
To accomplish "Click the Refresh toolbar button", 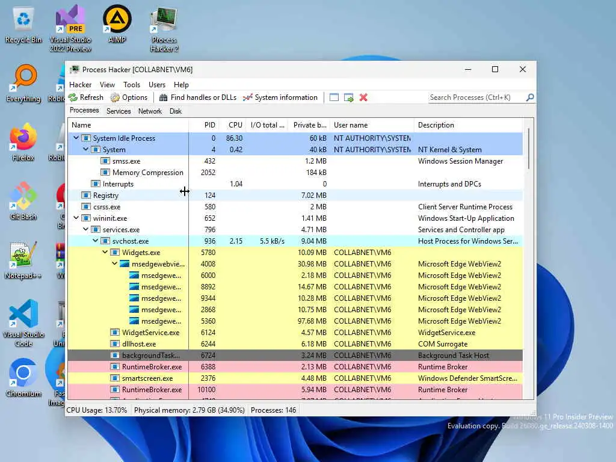I will pyautogui.click(x=86, y=97).
